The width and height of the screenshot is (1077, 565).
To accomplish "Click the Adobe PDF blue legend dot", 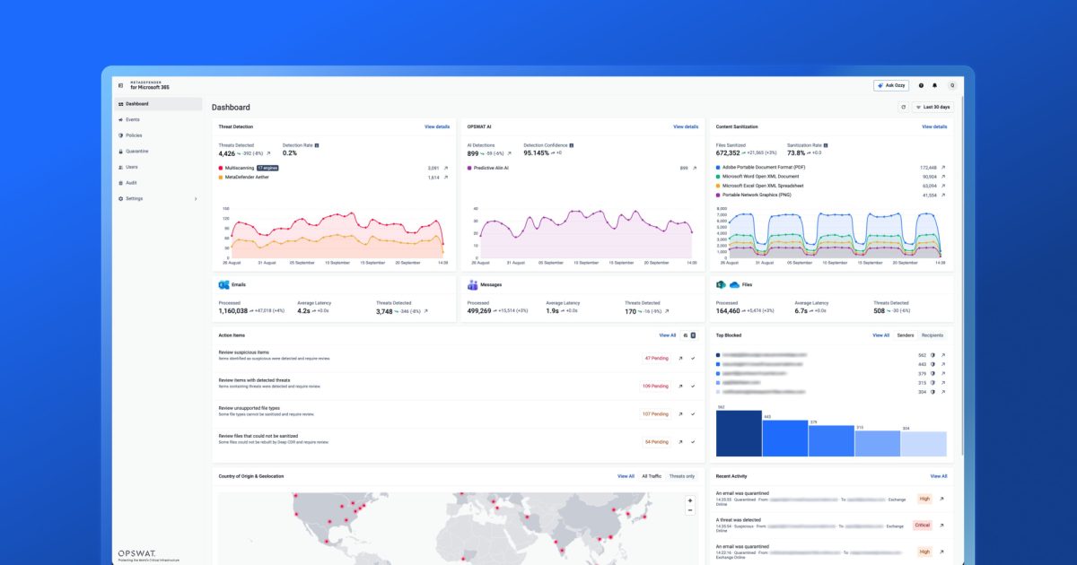I will (x=718, y=168).
